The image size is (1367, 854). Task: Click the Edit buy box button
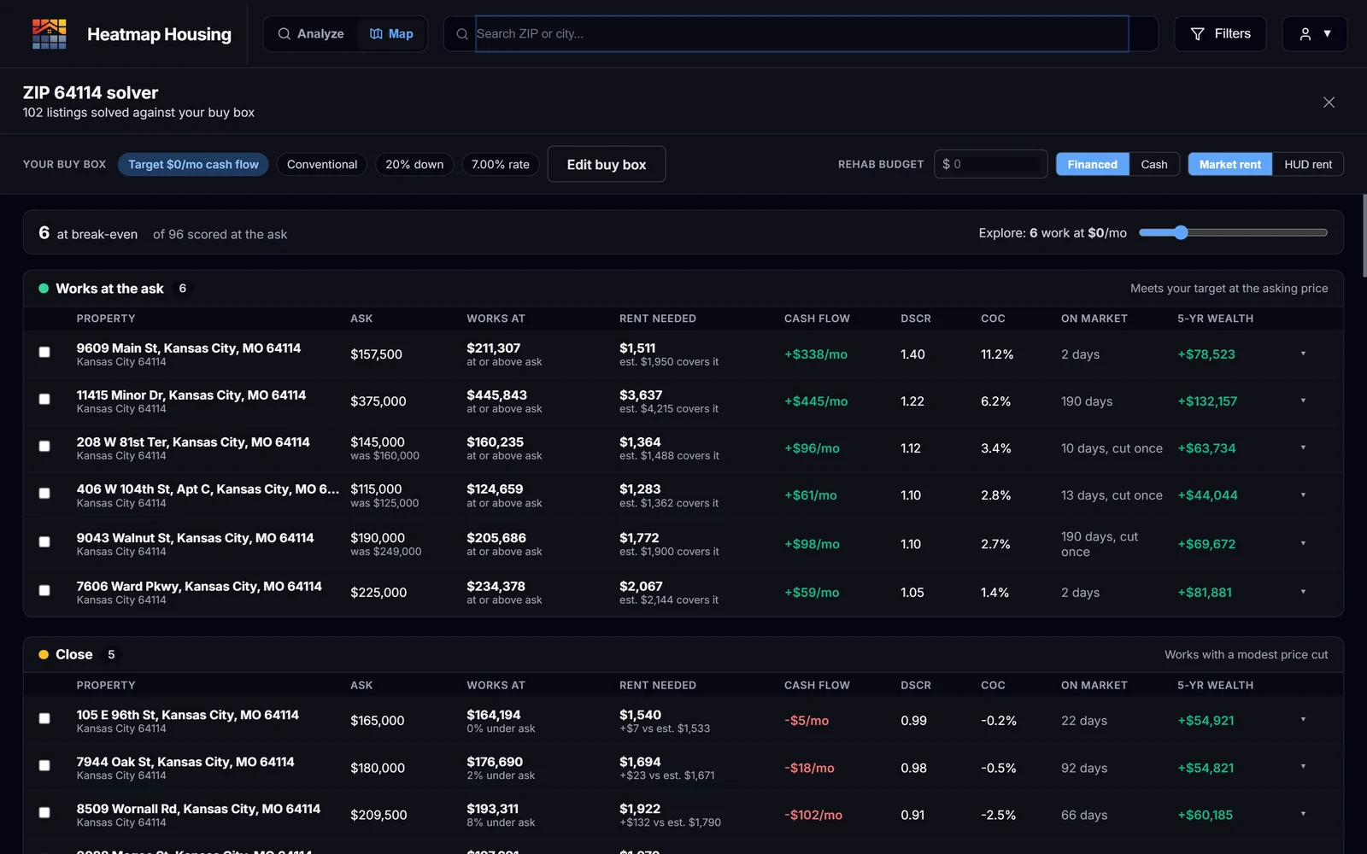[x=607, y=165]
